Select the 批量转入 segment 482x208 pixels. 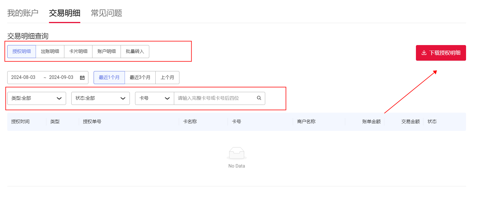[x=135, y=51]
